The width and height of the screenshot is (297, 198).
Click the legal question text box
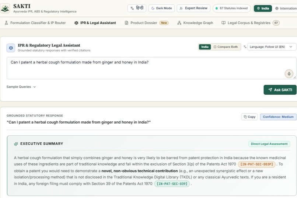point(151,68)
